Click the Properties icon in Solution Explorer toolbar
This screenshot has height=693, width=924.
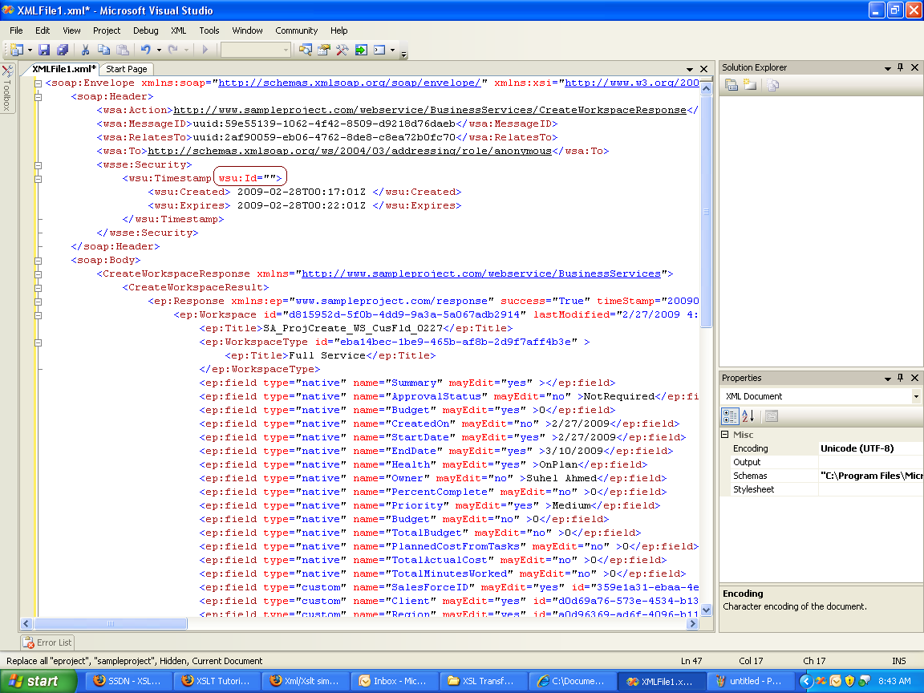pos(731,85)
